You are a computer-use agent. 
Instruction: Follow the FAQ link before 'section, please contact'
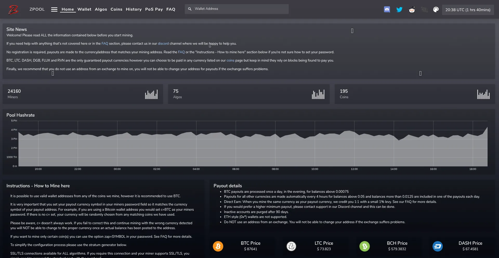click(x=105, y=44)
